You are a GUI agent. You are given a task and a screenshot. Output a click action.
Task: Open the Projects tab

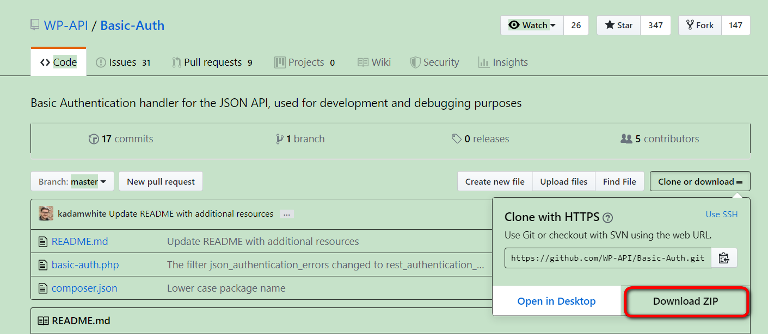305,62
